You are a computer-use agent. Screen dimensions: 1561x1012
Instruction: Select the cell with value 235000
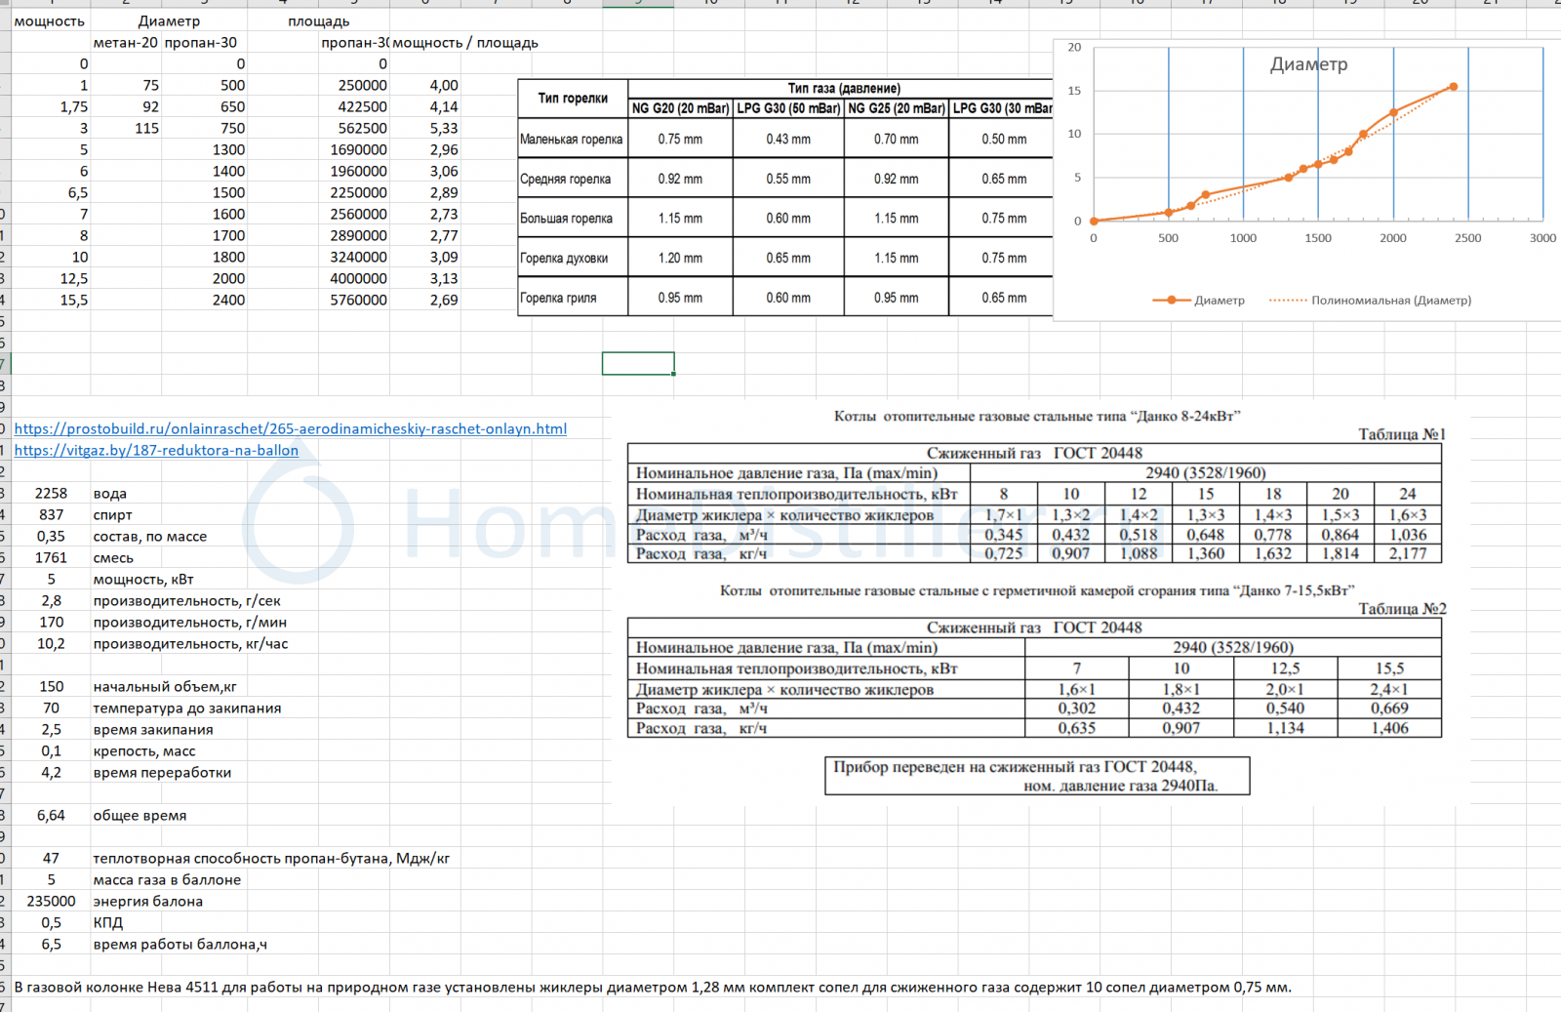pos(51,902)
